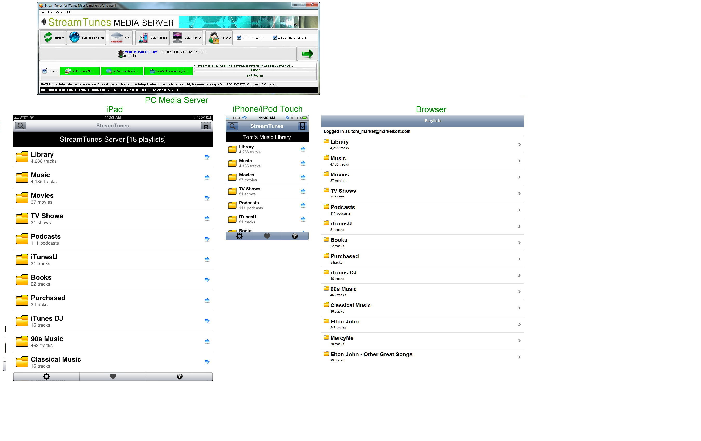Click the traffic light status icon
Image resolution: width=701 pixels, height=441 pixels.
(x=120, y=54)
